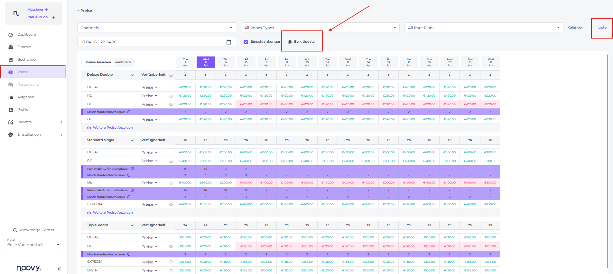Click info icon next to Mindestaufenthaltsdauer
Image resolution: width=613 pixels, height=274 pixels.
(x=129, y=112)
